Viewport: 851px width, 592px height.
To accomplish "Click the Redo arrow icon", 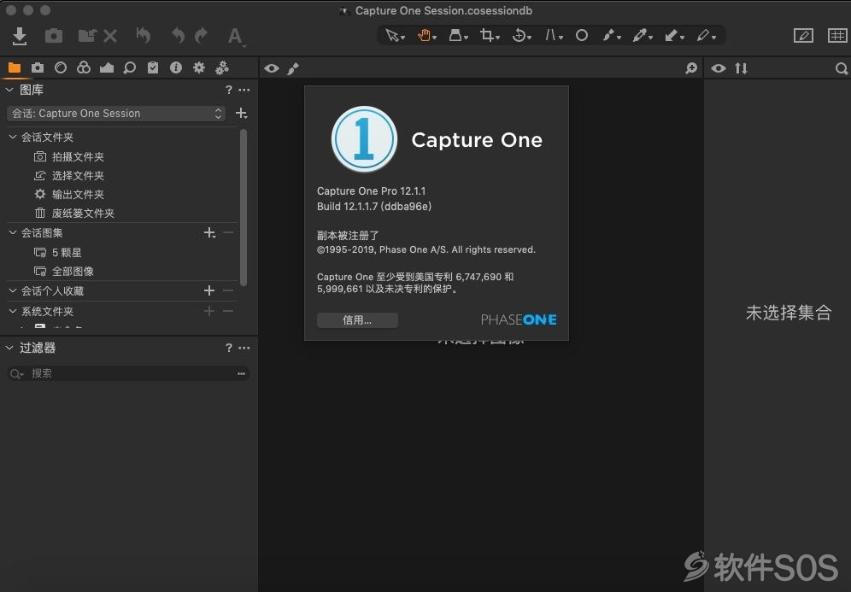I will point(202,36).
